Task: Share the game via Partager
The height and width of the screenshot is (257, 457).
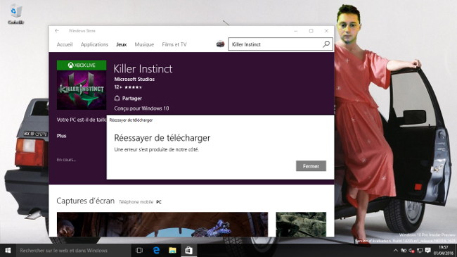Action: pos(128,99)
